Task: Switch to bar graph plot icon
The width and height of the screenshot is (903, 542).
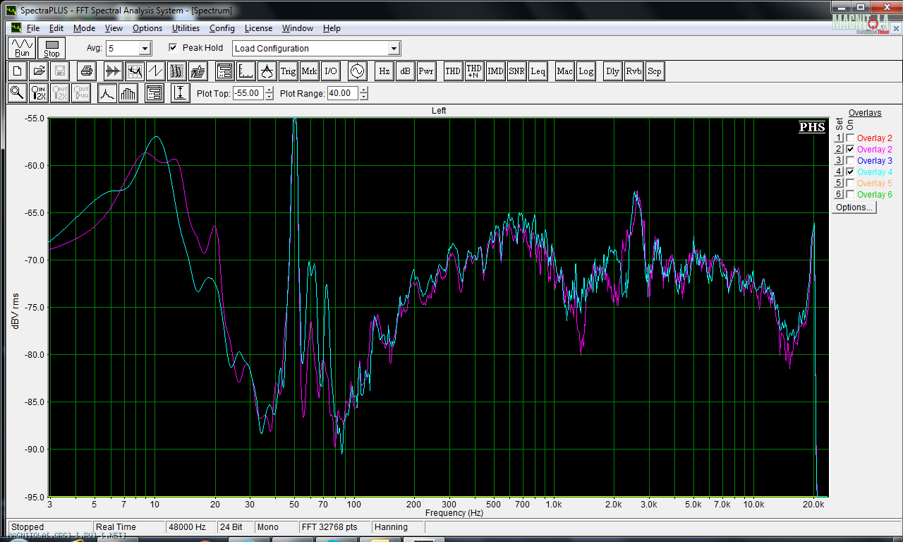Action: point(128,93)
